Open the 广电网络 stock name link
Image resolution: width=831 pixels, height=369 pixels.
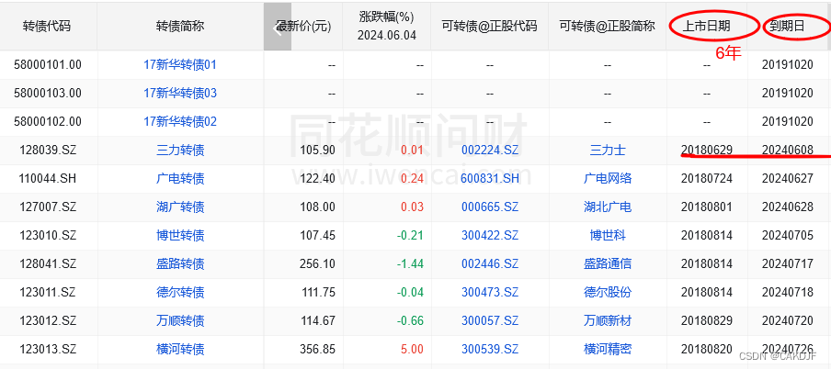click(x=608, y=179)
